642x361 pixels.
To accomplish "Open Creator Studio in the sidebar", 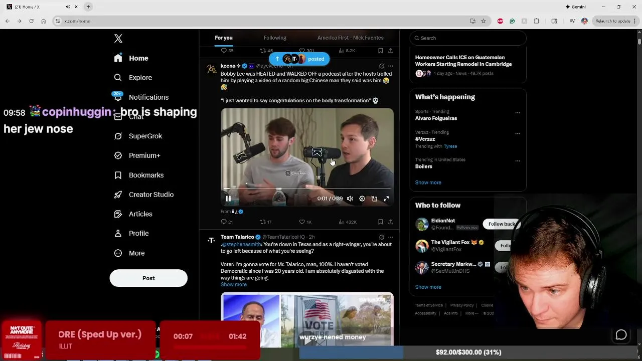I will (x=143, y=195).
